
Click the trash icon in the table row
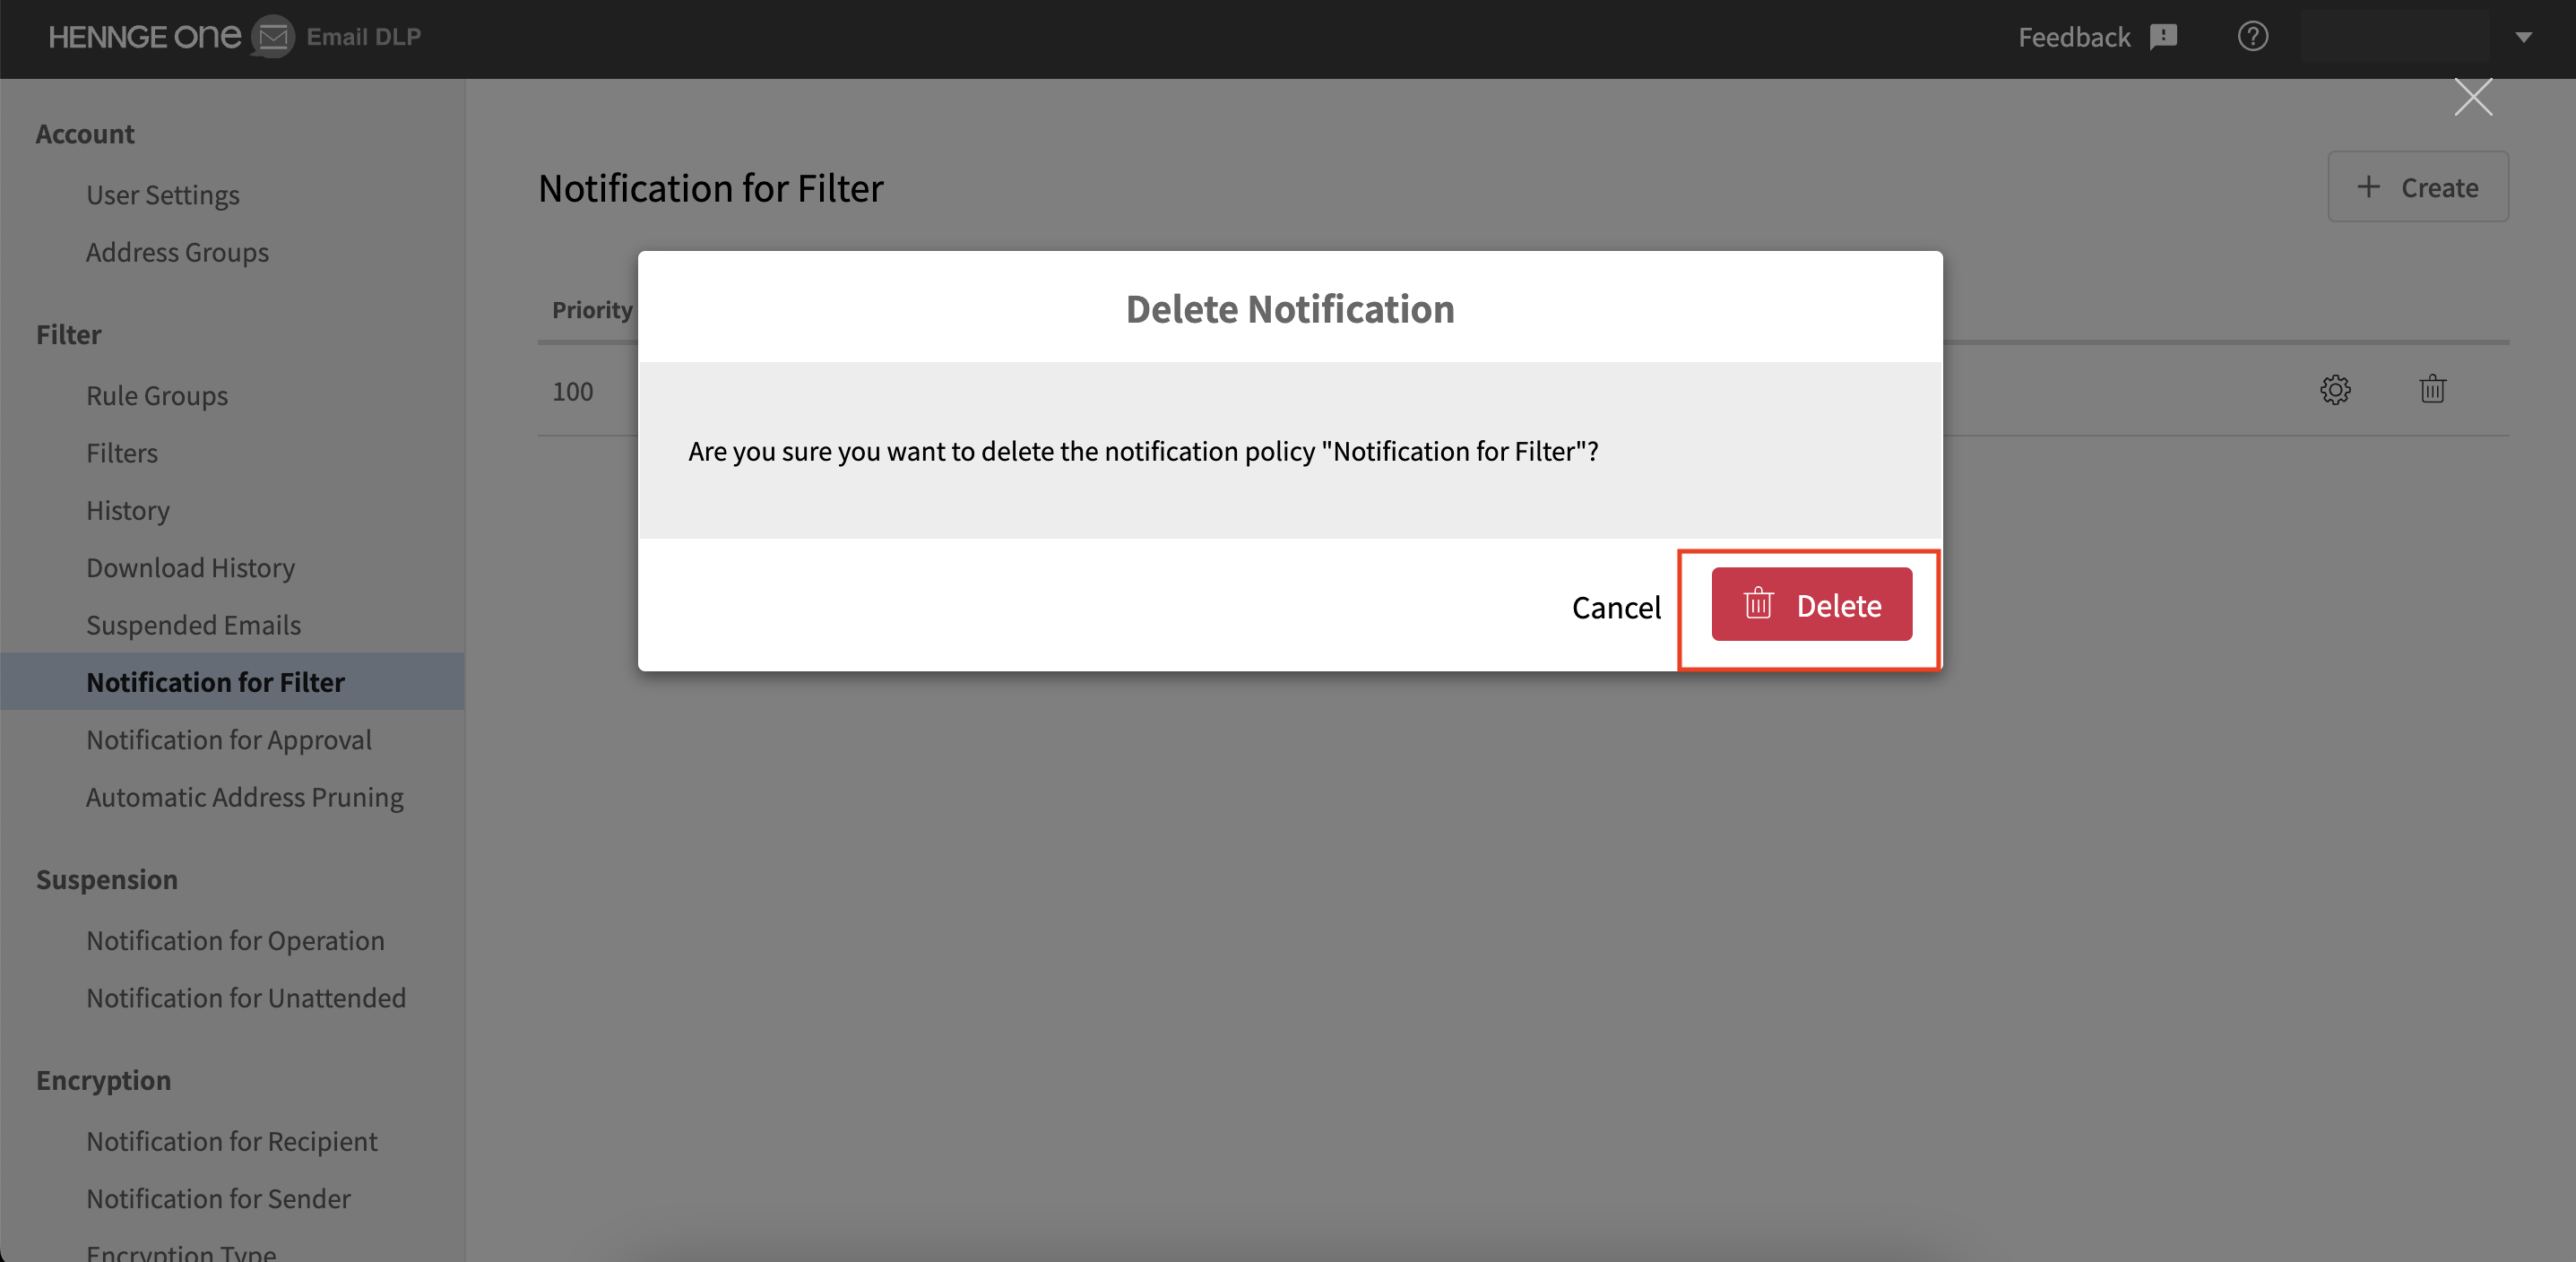[2432, 390]
